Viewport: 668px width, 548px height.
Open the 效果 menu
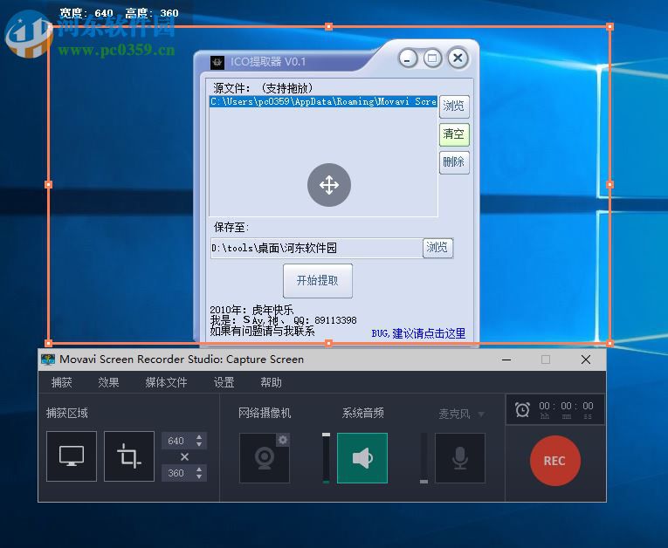tap(108, 382)
